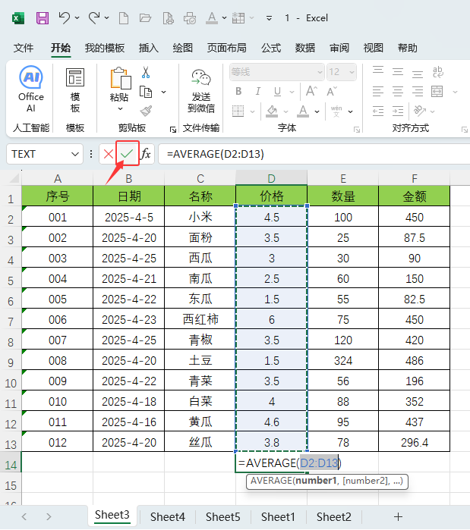
Task: Click the Copy icon in clipboard group
Action: 146,92
